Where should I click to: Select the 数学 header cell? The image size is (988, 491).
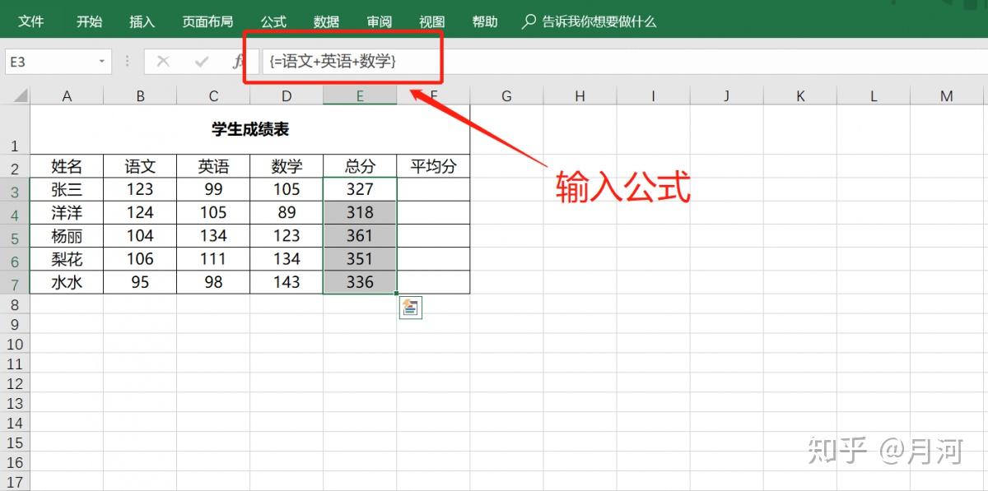point(287,166)
